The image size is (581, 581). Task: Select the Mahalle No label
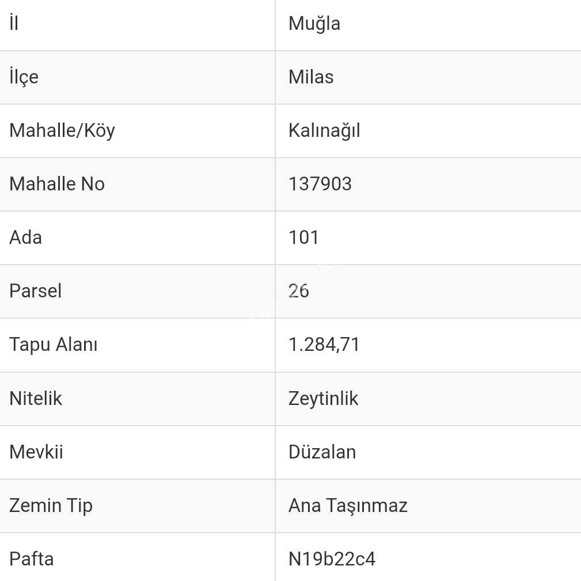click(x=57, y=184)
